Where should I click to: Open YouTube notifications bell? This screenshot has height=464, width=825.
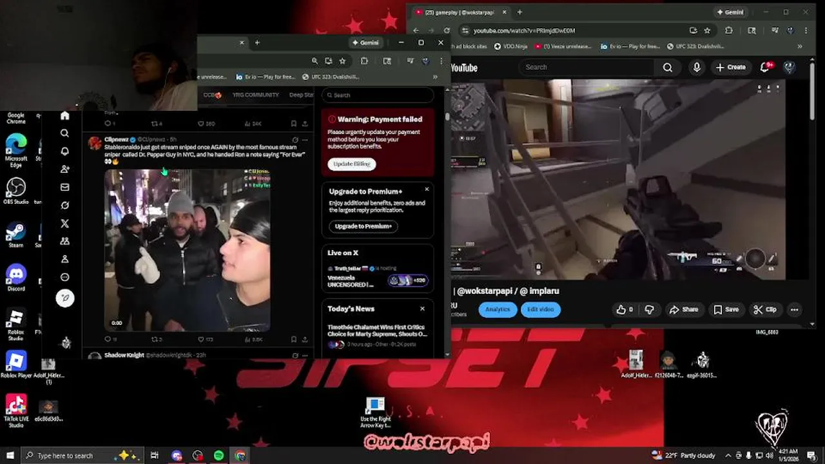point(766,67)
